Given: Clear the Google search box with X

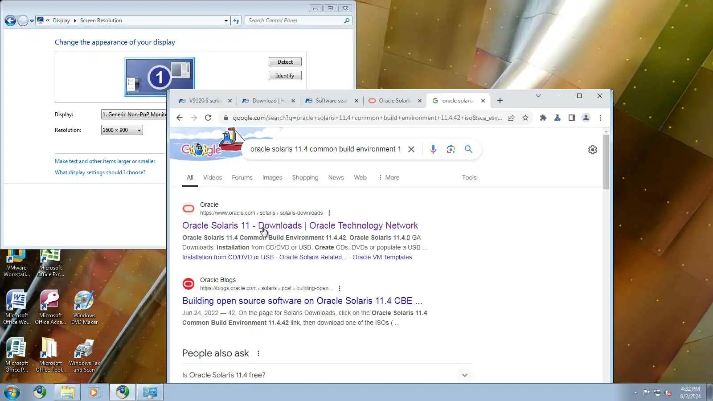Looking at the screenshot, I should [411, 149].
